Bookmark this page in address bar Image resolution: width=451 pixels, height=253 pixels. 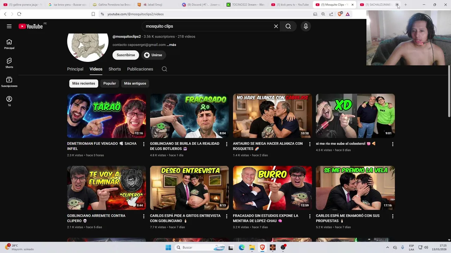(x=93, y=14)
